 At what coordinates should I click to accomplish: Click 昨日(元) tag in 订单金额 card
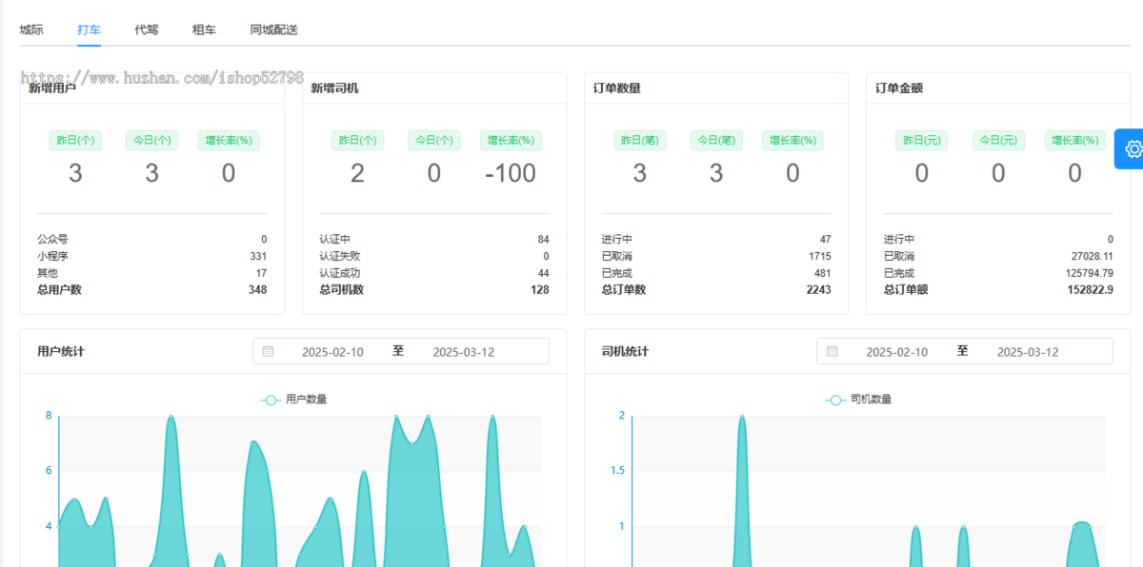point(922,141)
